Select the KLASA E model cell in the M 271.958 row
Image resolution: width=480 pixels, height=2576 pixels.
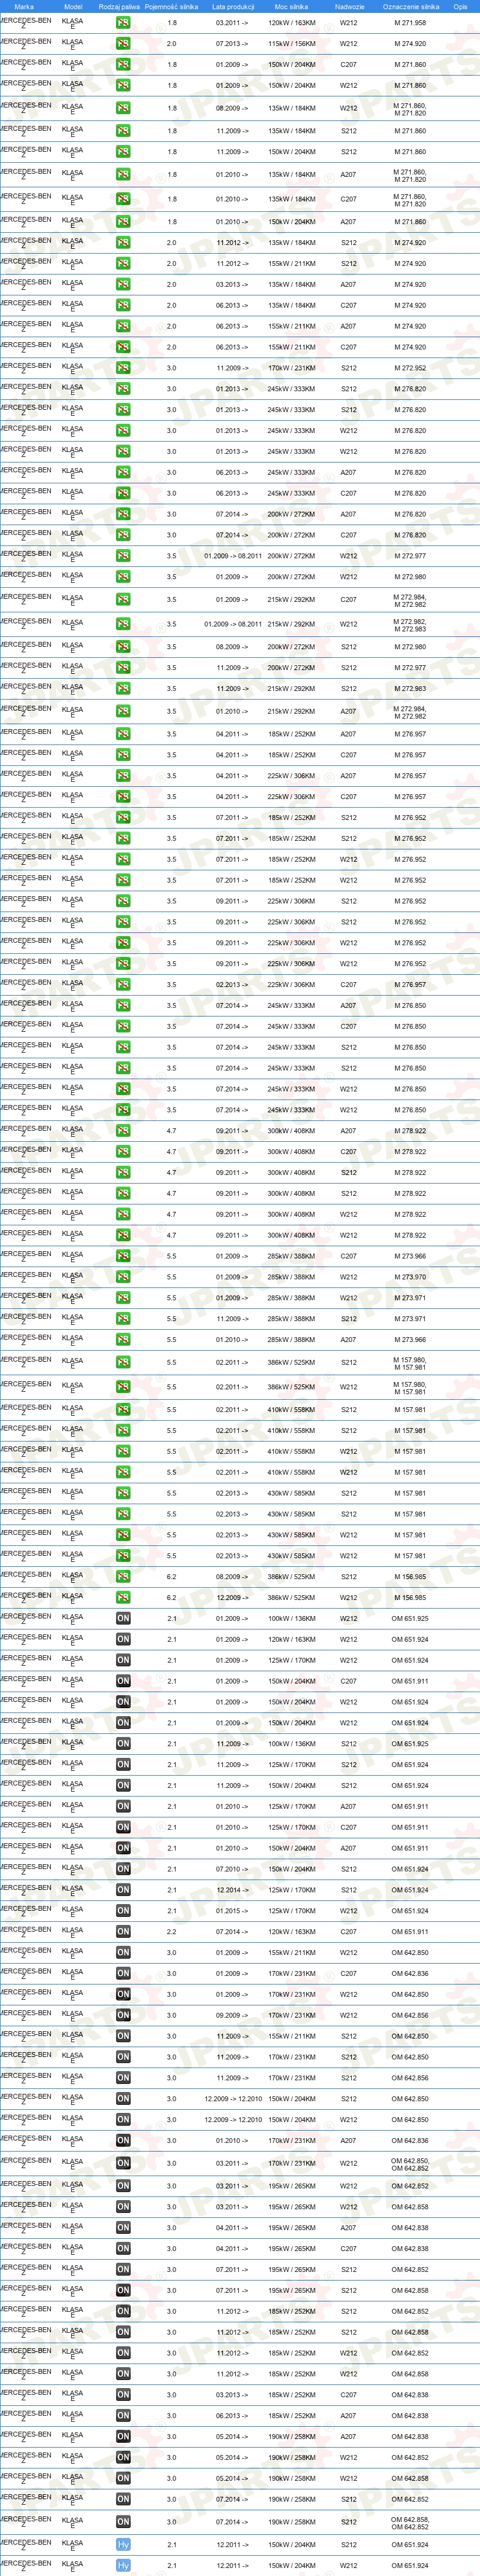pos(73,23)
